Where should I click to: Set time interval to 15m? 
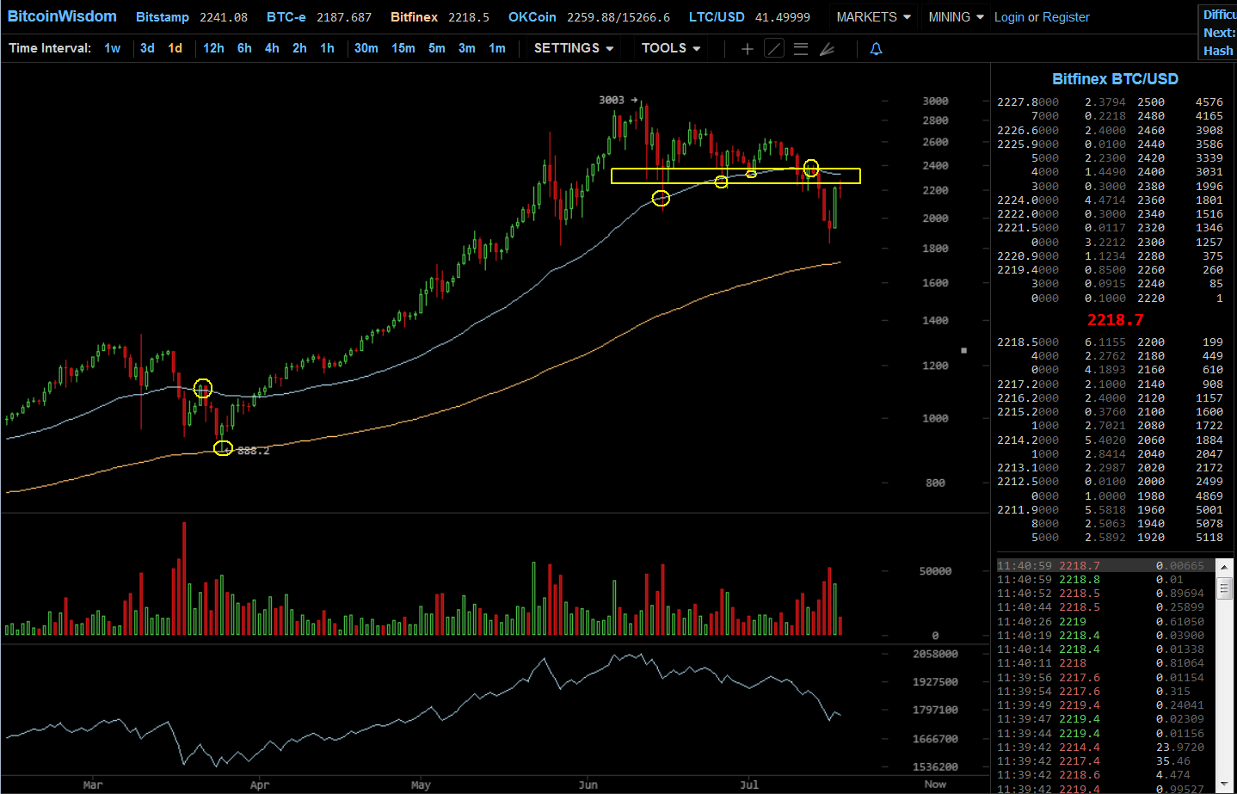coord(403,48)
